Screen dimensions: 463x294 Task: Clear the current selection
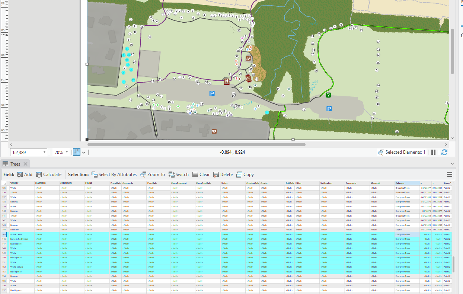pyautogui.click(x=201, y=175)
